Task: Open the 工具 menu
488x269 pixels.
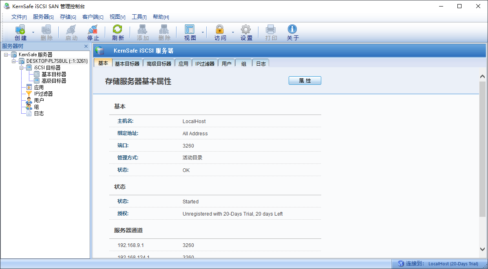Action: point(139,17)
